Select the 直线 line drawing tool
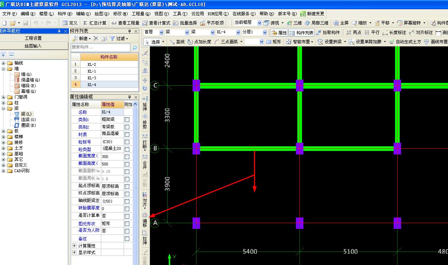The width and height of the screenshot is (448, 265). click(177, 42)
